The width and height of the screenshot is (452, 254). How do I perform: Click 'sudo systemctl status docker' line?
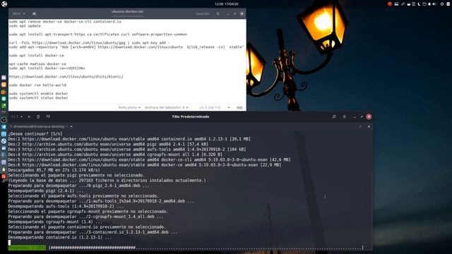point(38,98)
